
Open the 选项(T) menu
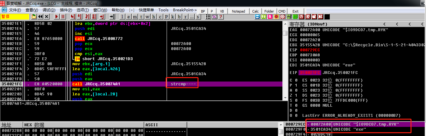[x=83, y=10]
